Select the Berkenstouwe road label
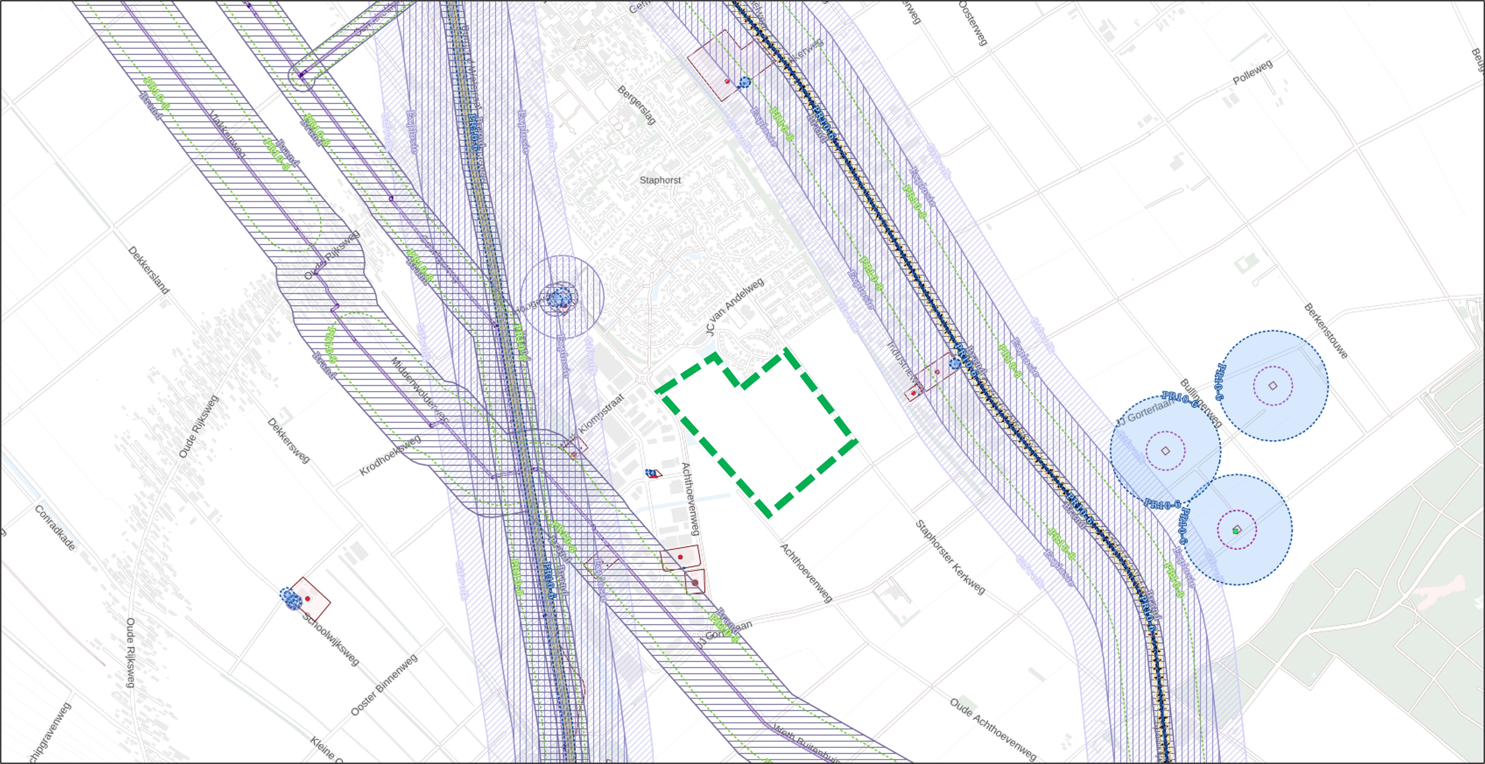 tap(1326, 331)
